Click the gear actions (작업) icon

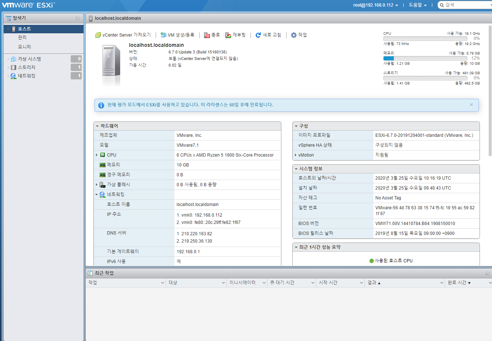(293, 35)
